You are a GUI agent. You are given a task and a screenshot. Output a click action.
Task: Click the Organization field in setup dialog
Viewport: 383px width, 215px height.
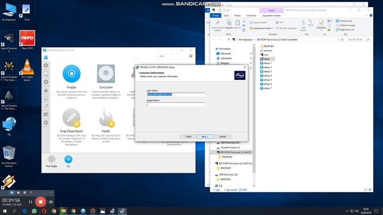tap(176, 105)
